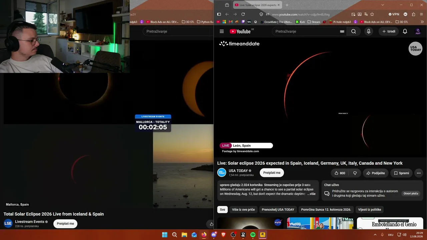Expand the 3D STL bookmarks folder
This screenshot has width=427, height=240.
point(402,22)
